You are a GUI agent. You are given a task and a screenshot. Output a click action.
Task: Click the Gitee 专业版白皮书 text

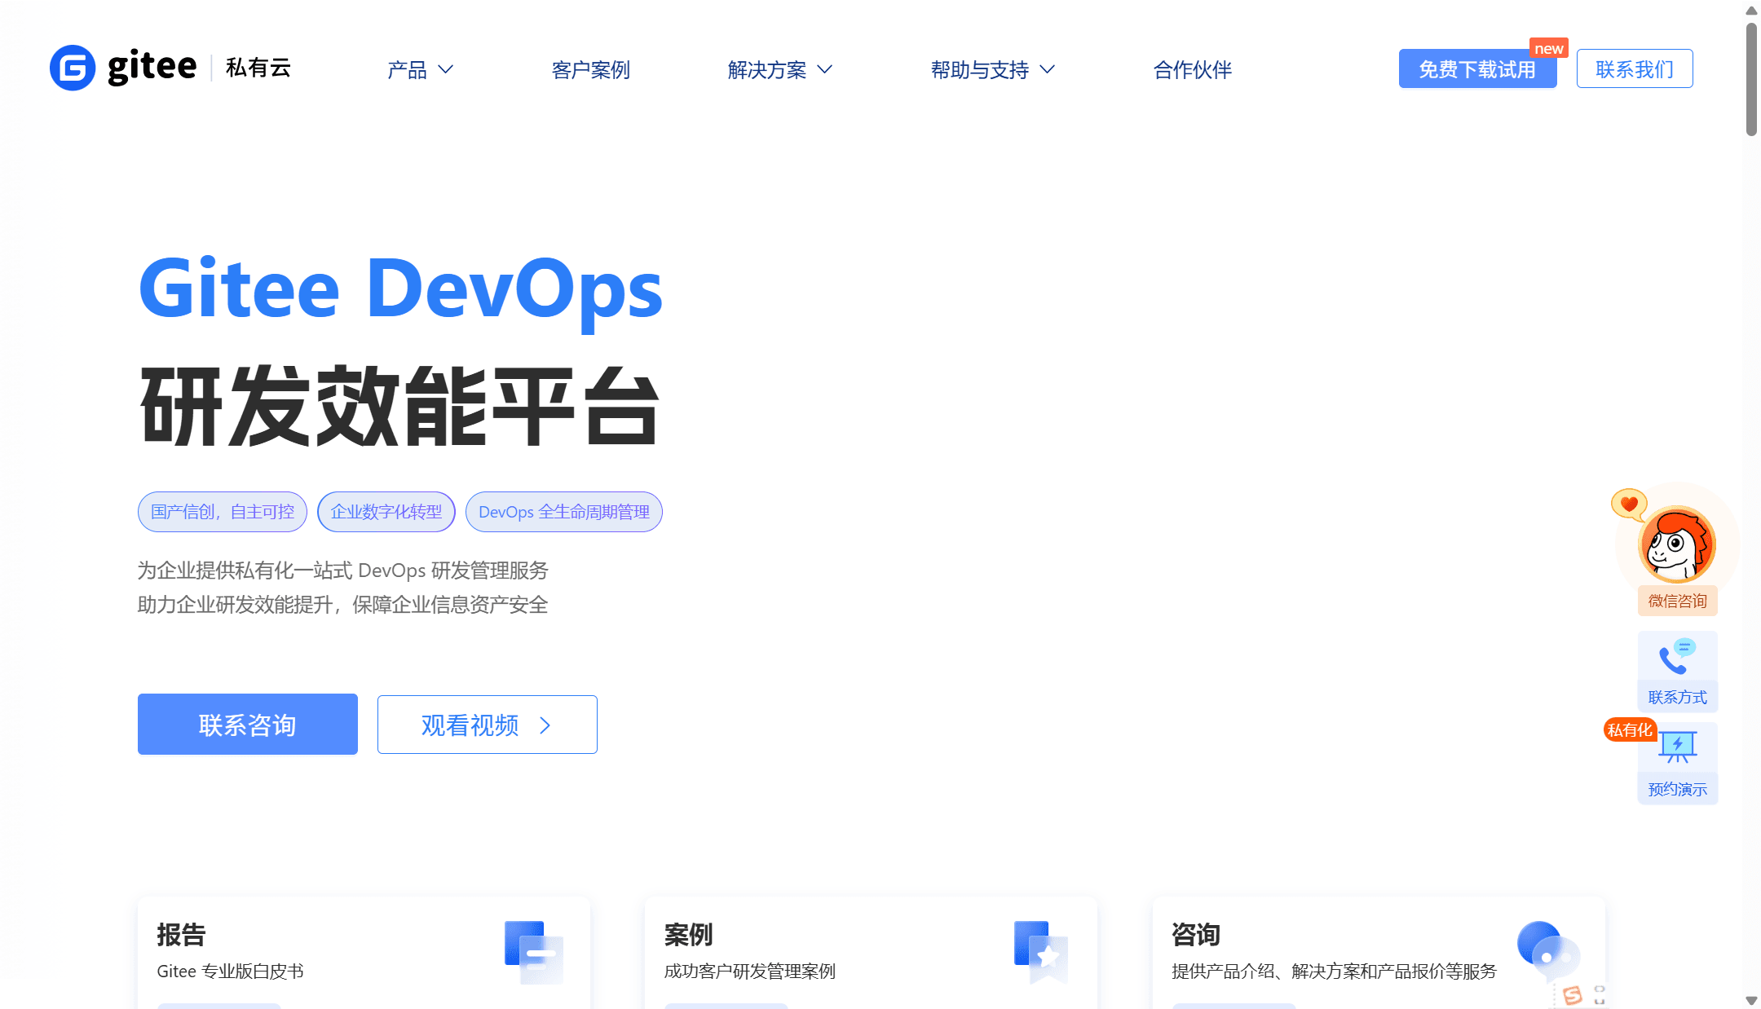230,971
